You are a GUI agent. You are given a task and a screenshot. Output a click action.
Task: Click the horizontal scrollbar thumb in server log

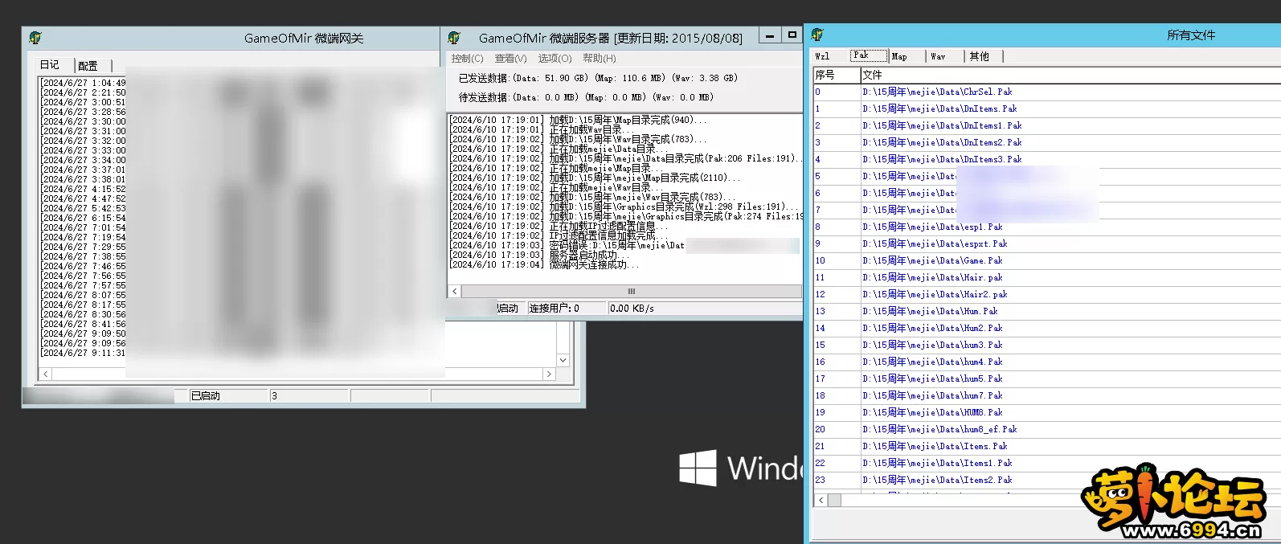(x=632, y=291)
